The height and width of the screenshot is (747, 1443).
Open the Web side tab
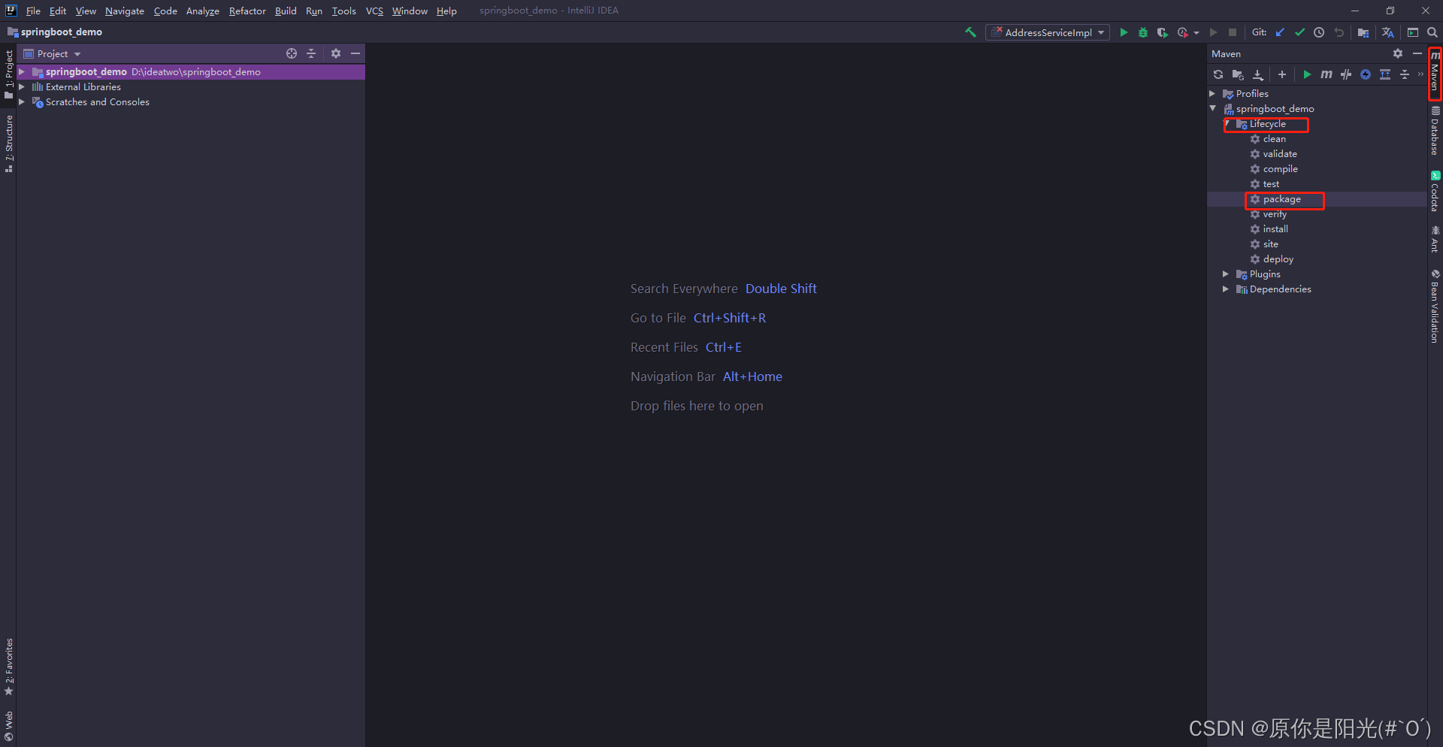pyautogui.click(x=8, y=726)
